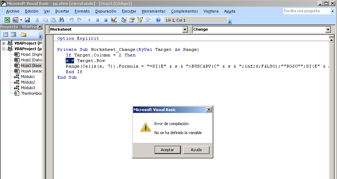Click the Break pause icon
Image resolution: width=337 pixels, height=179 pixels.
(97, 20)
